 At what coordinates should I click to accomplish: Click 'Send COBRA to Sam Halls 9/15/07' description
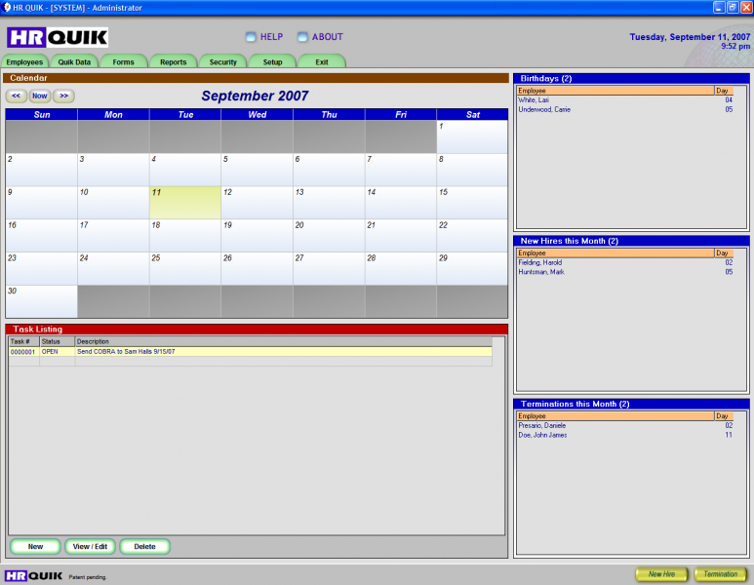pos(126,352)
